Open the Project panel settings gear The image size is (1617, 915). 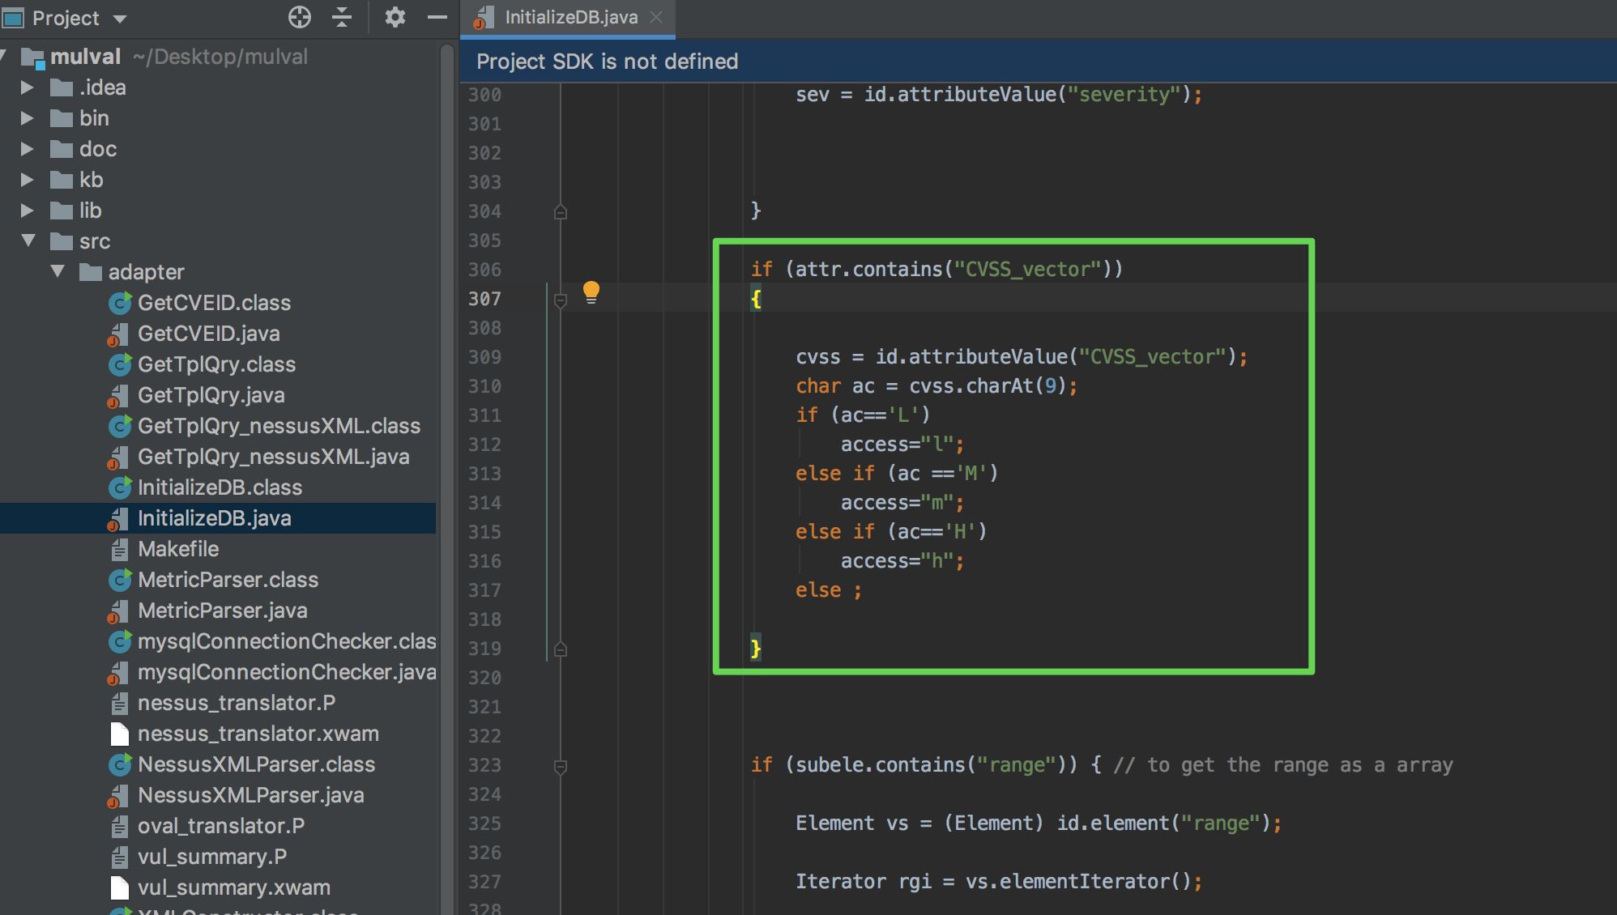(395, 17)
